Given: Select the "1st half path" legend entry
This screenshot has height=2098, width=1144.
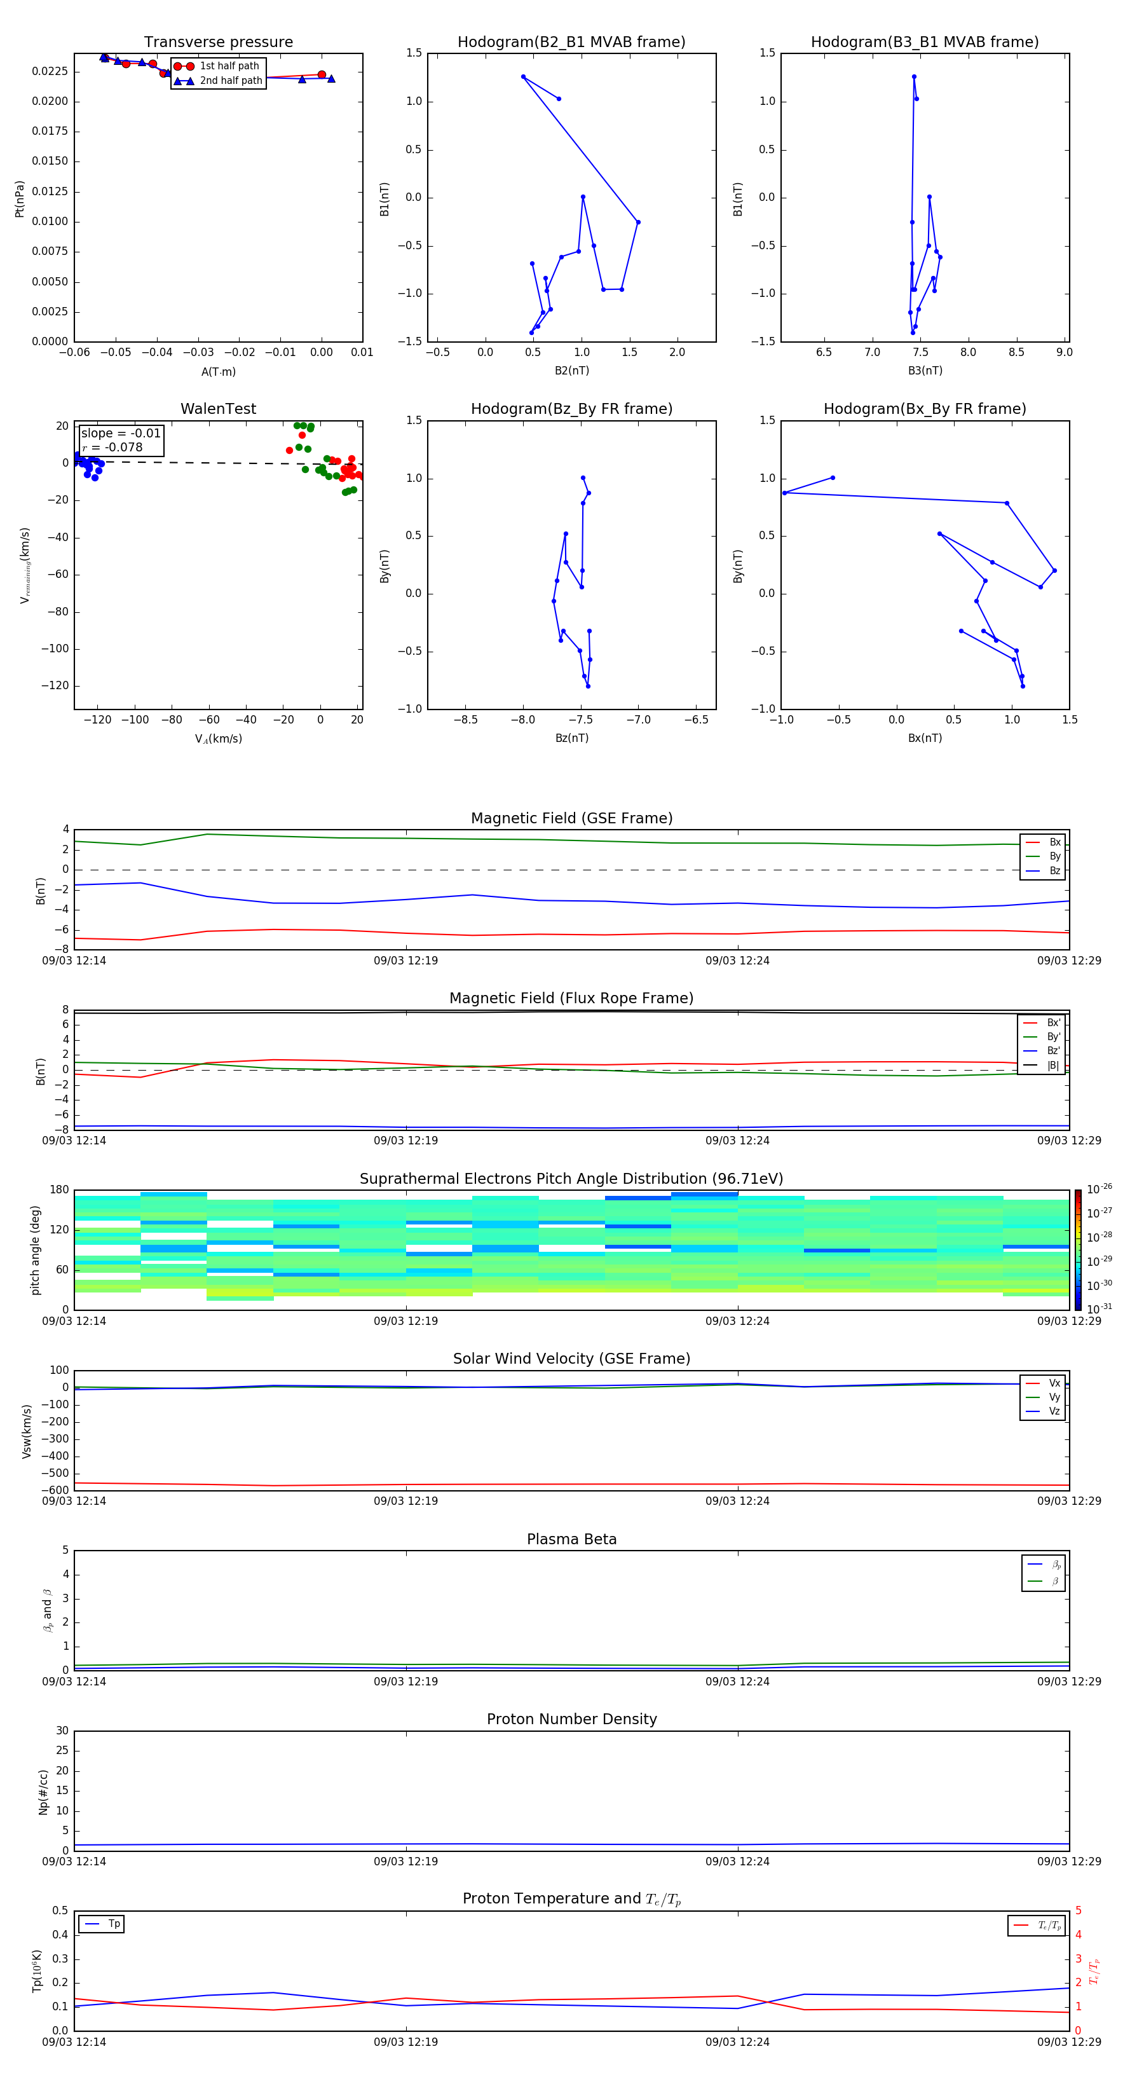Looking at the screenshot, I should tap(217, 66).
